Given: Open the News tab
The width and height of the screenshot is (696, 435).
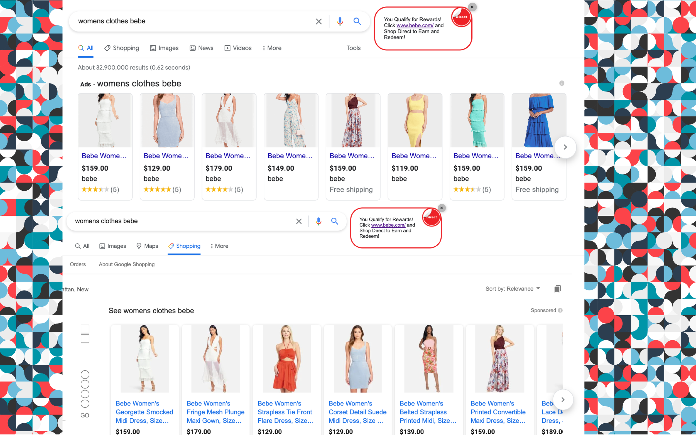Looking at the screenshot, I should pyautogui.click(x=201, y=48).
